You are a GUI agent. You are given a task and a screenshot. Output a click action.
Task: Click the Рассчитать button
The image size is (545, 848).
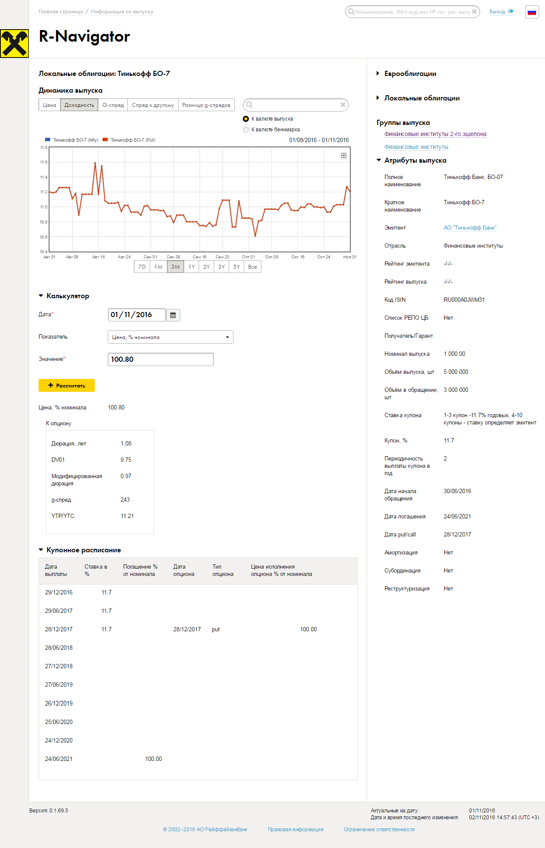(67, 385)
